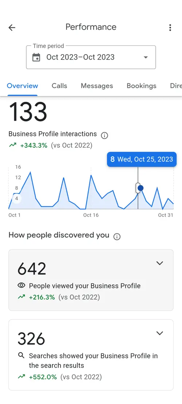Viewport: 182px width, 404px height.
Task: Go back using the arrow icon
Action: [12, 28]
